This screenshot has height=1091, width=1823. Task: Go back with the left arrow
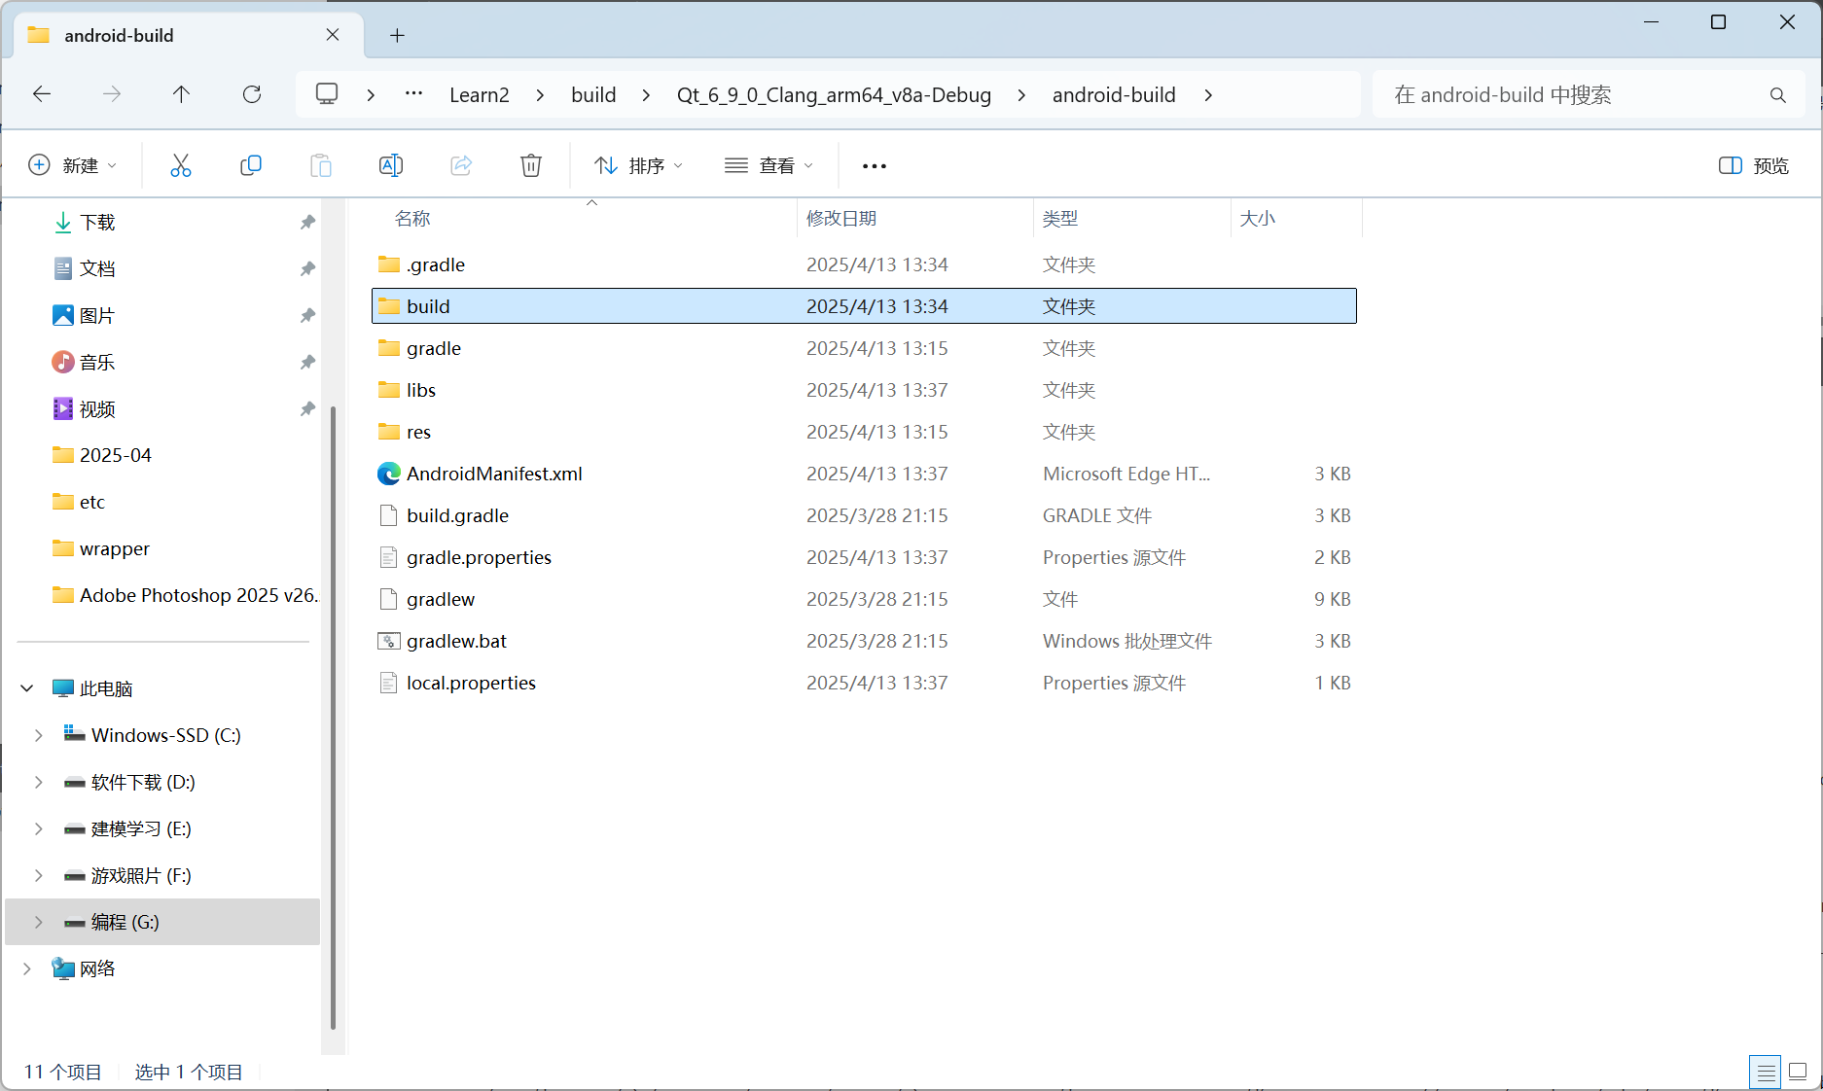[42, 94]
